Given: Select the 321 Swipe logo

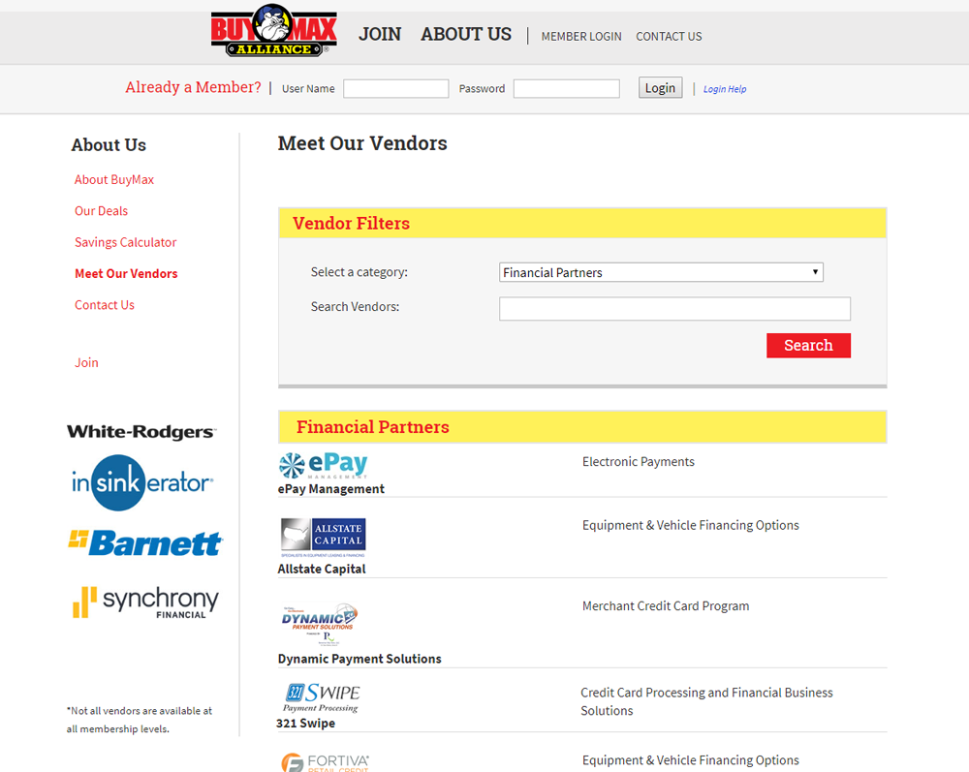Looking at the screenshot, I should [x=322, y=697].
